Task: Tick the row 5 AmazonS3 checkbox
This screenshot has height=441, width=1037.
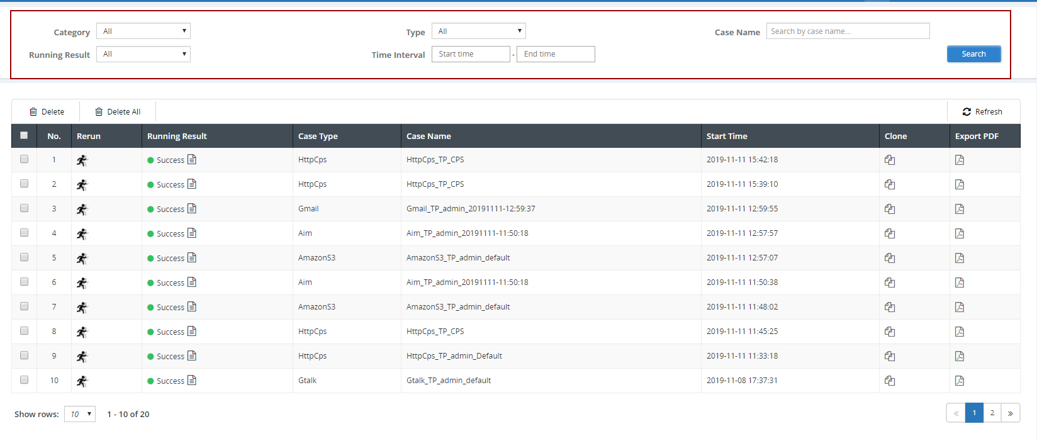Action: pyautogui.click(x=24, y=257)
